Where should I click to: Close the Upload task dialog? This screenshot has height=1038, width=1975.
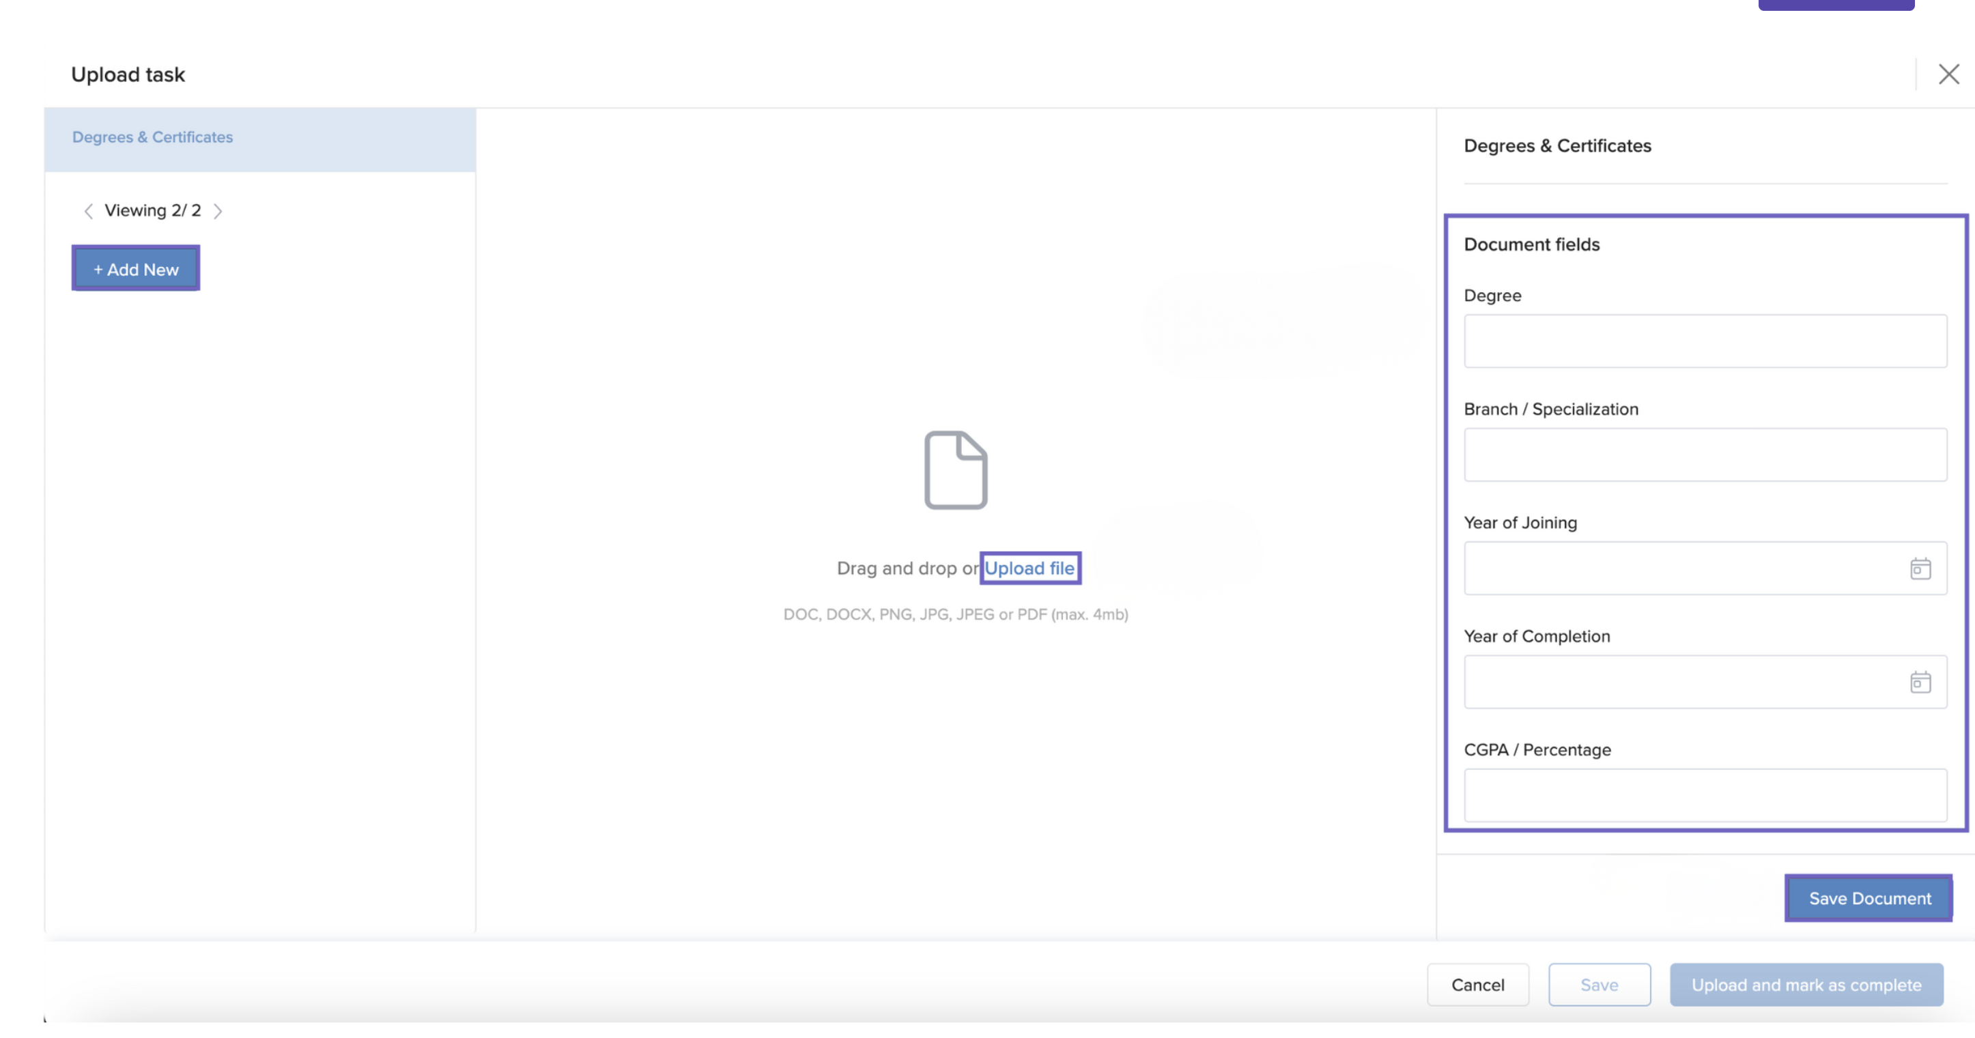click(1948, 74)
